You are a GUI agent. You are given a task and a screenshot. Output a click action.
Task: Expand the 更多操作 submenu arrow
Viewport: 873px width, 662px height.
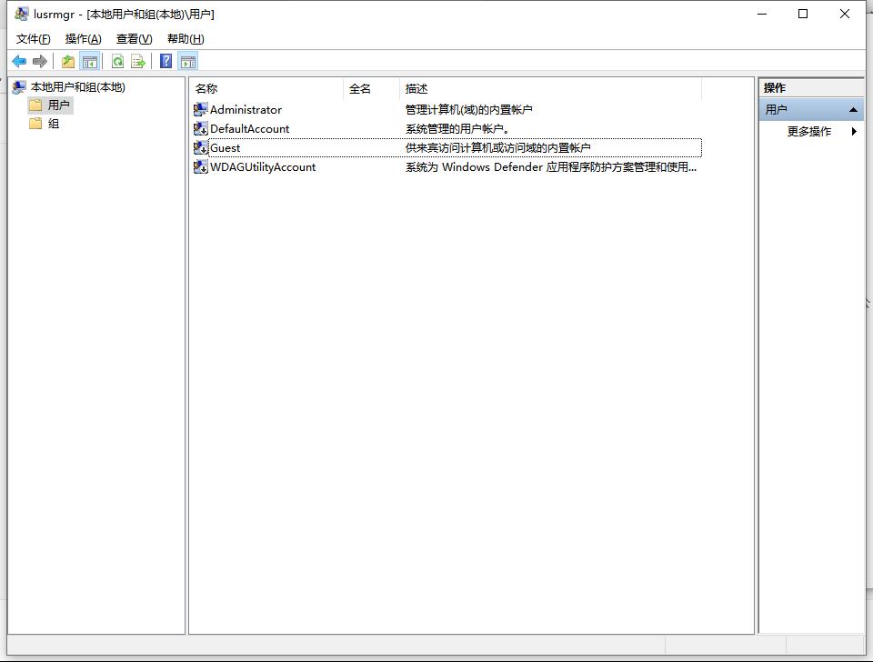click(854, 131)
